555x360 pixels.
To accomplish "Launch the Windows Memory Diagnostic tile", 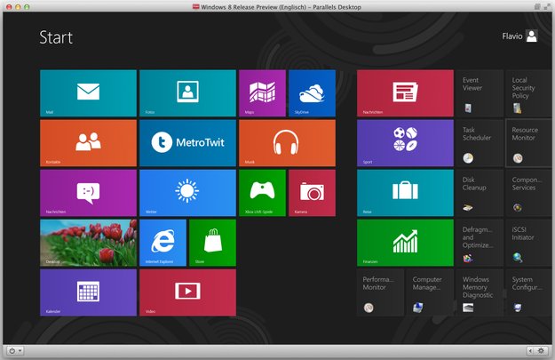I will point(480,292).
